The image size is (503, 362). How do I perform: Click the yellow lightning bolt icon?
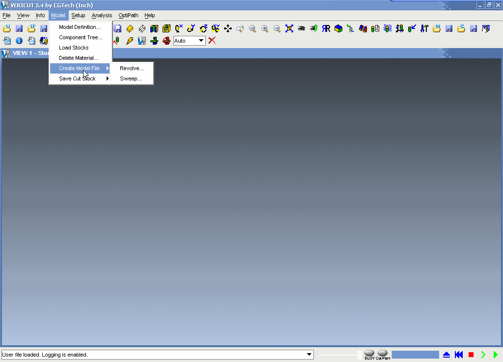click(130, 41)
